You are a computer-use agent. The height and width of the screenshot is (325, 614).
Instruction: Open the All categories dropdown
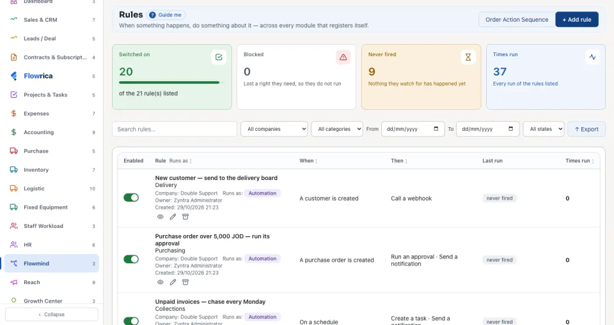[337, 129]
